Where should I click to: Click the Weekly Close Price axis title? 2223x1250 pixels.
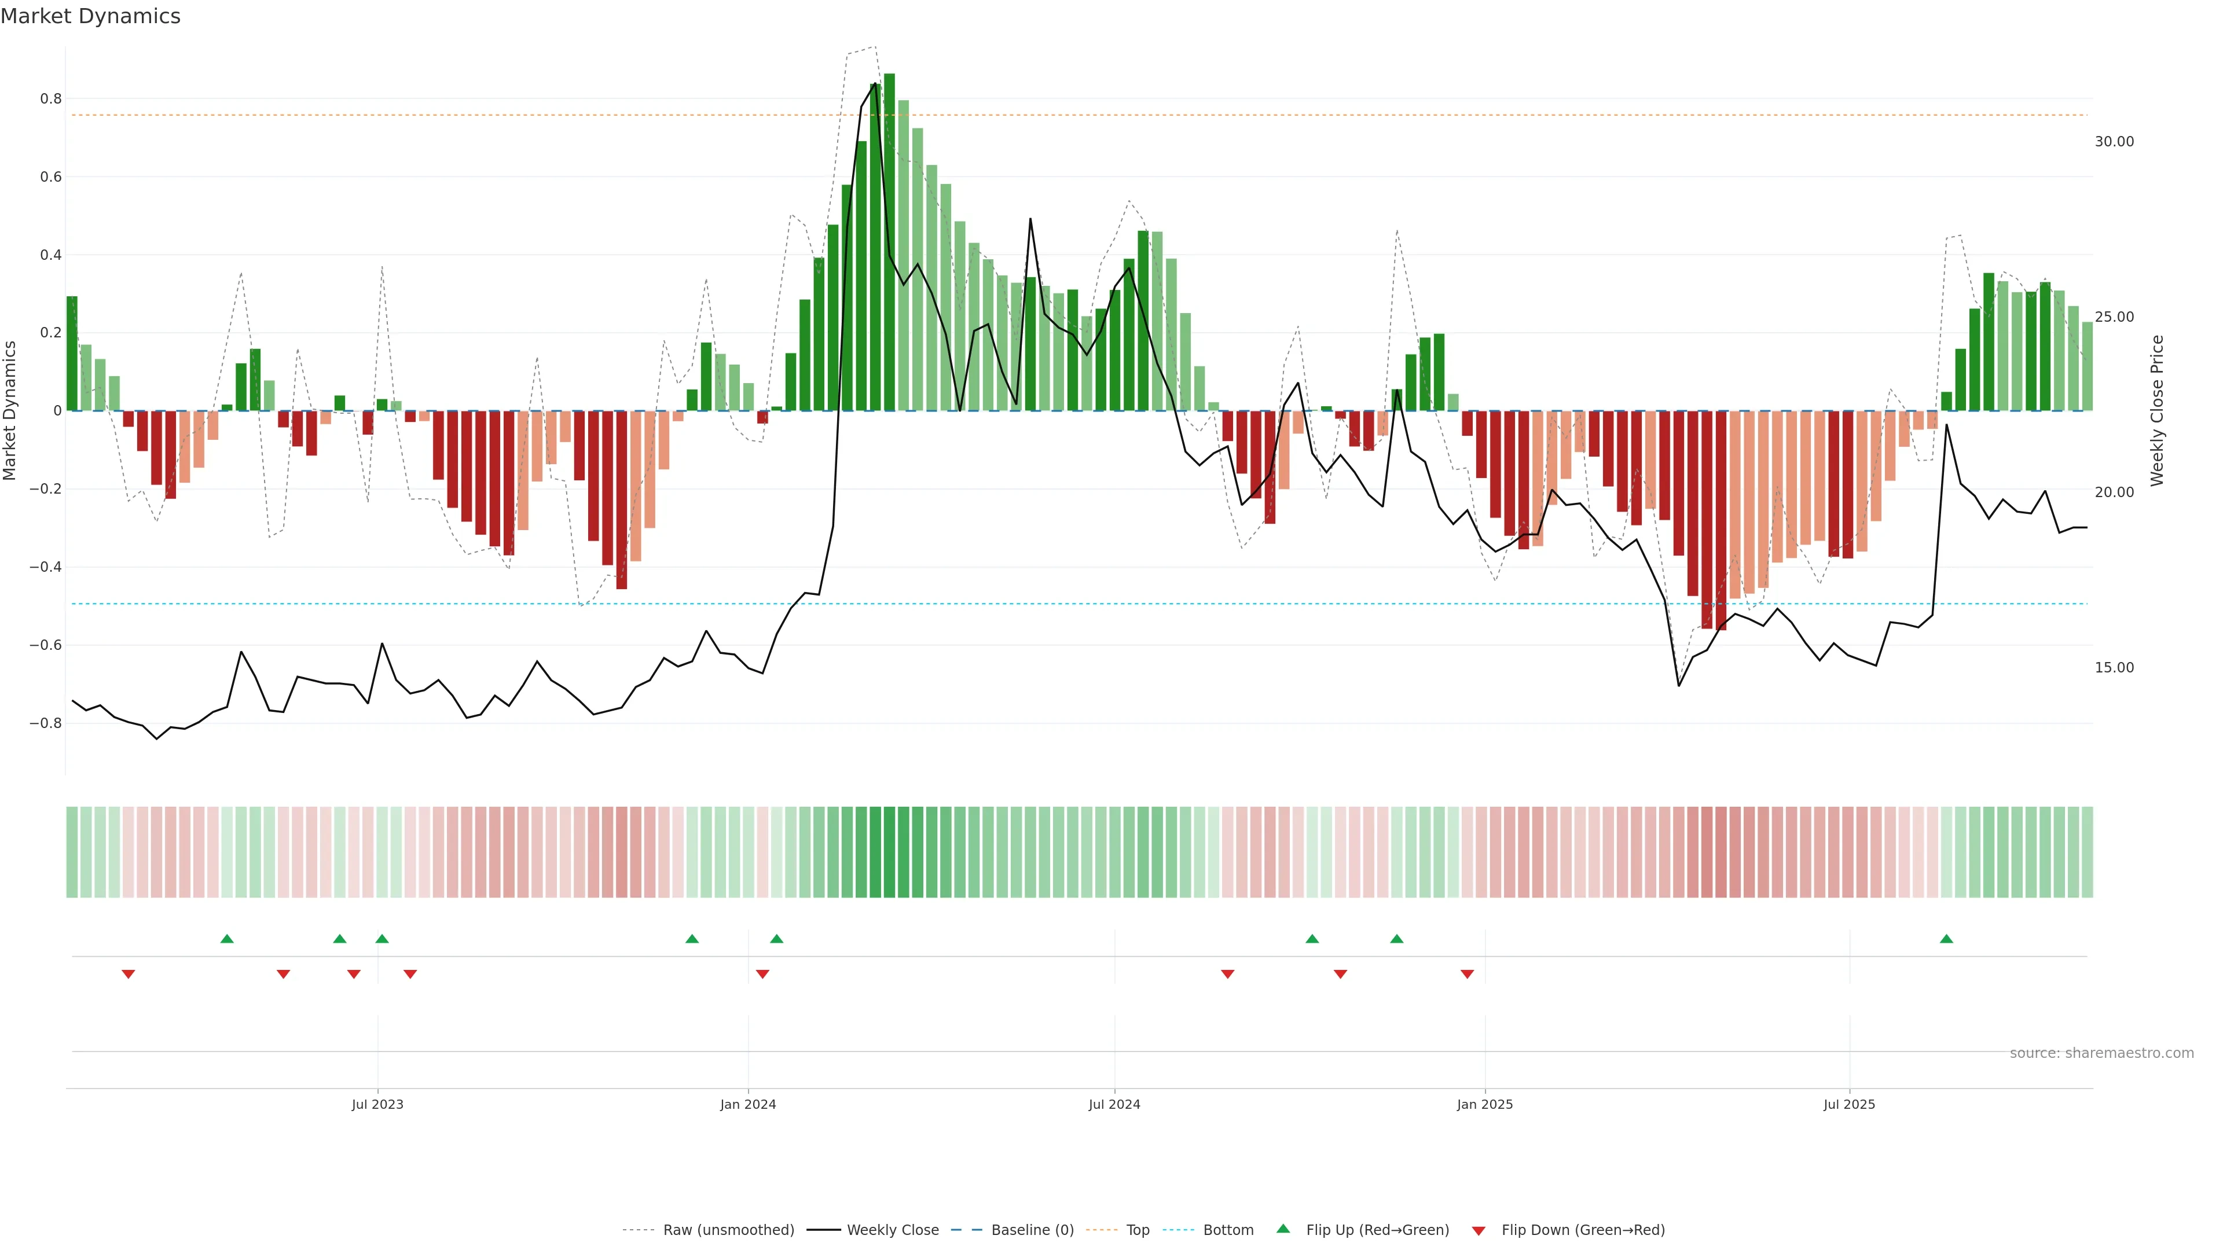(x=2158, y=411)
